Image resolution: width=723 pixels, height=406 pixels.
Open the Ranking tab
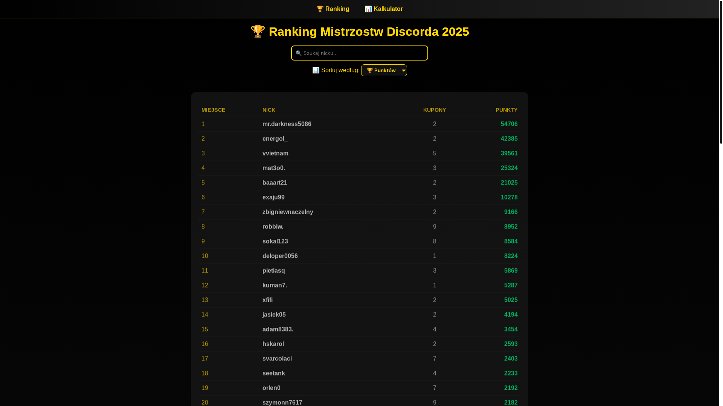click(x=333, y=9)
